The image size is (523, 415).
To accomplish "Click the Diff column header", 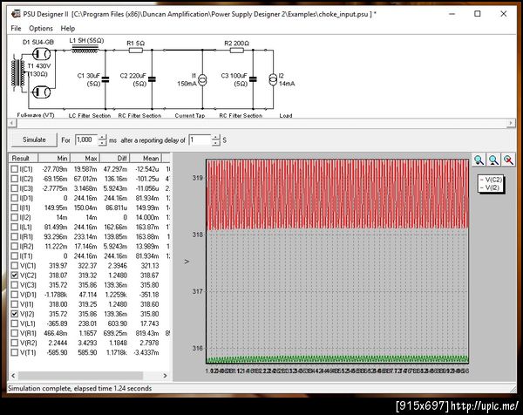I will pos(115,158).
